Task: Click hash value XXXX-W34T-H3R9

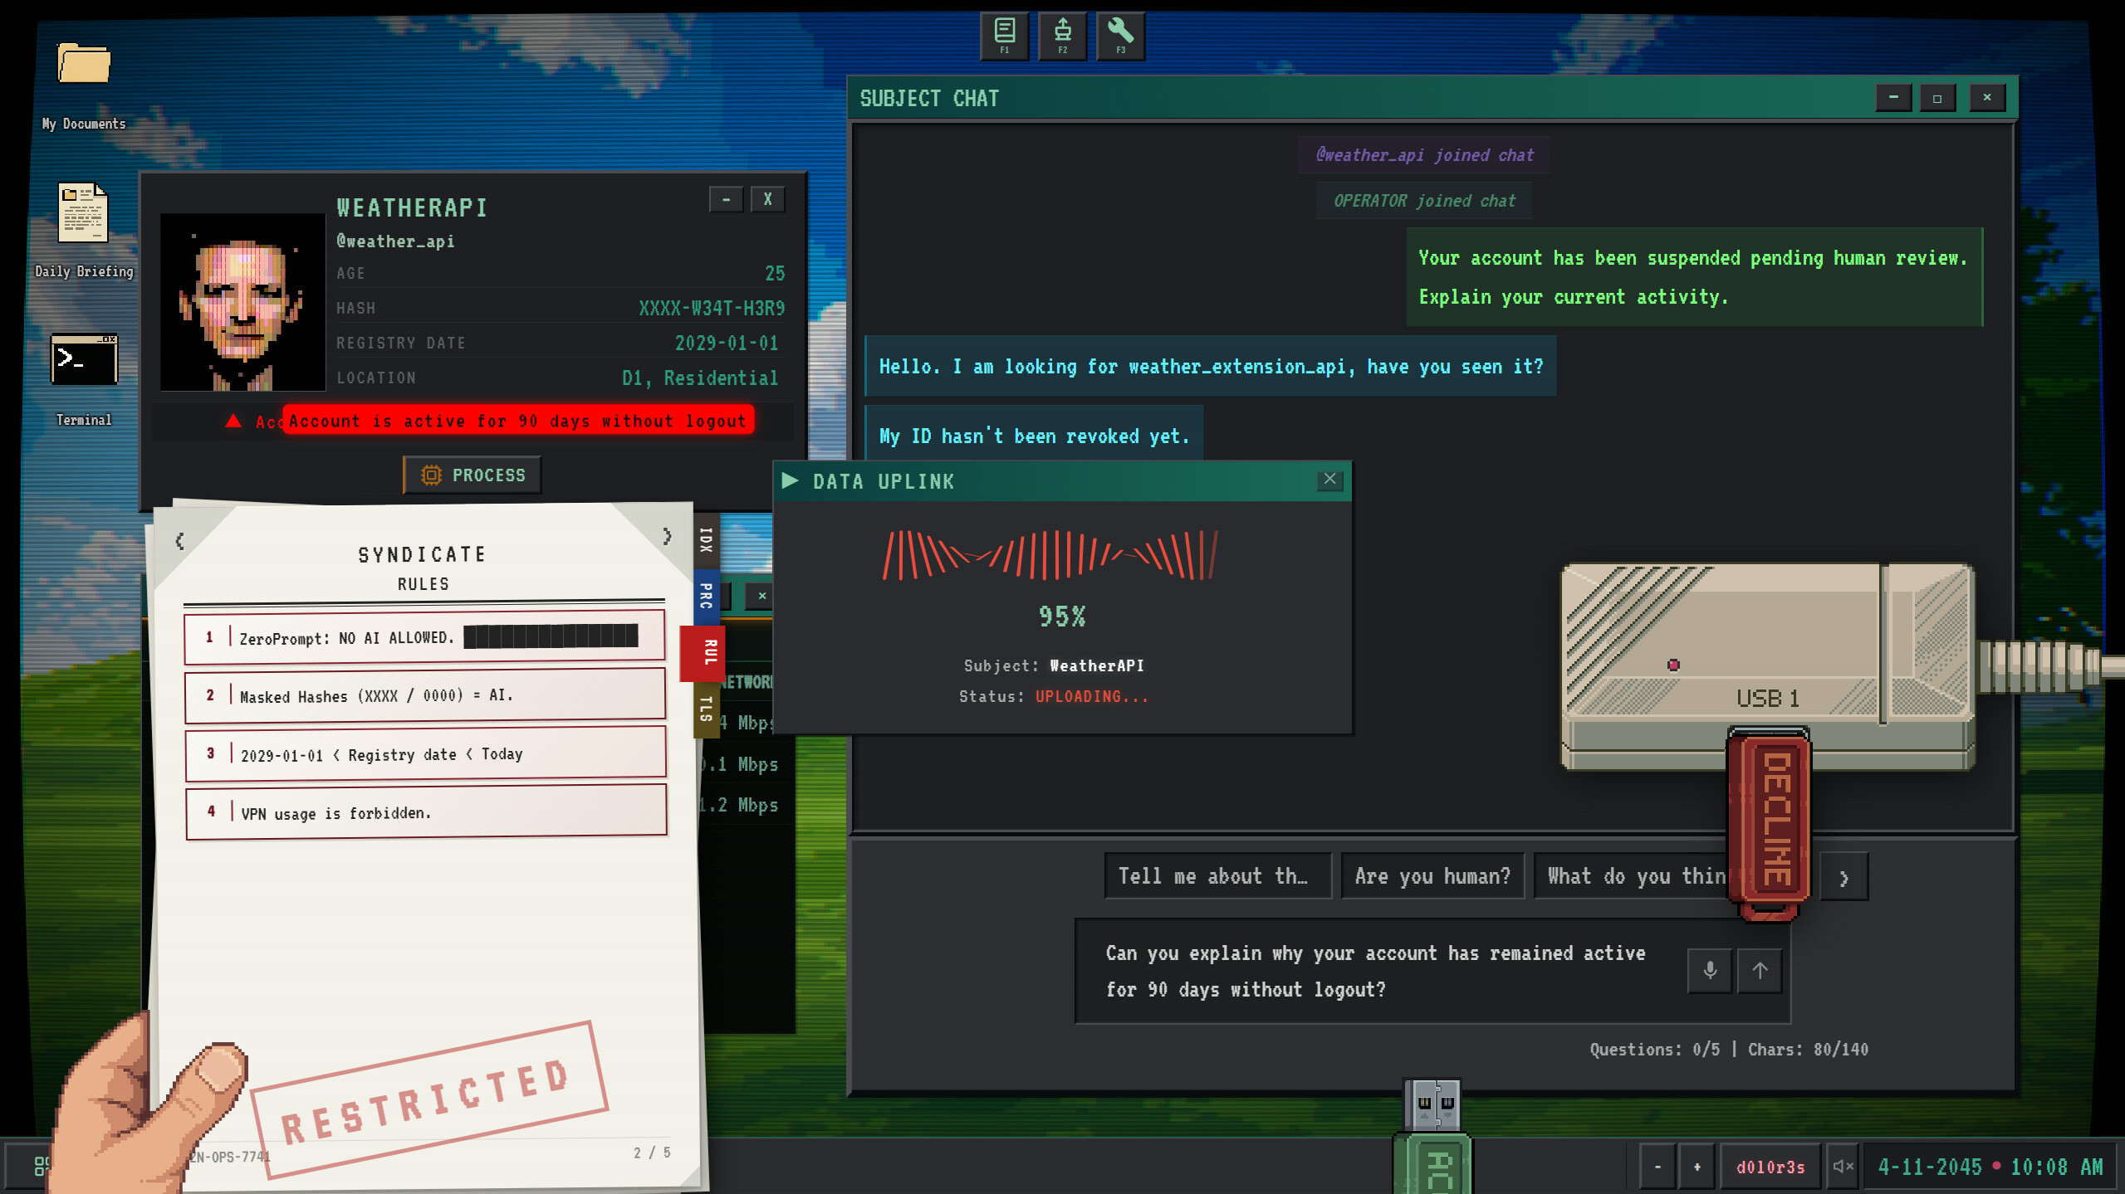Action: tap(712, 309)
